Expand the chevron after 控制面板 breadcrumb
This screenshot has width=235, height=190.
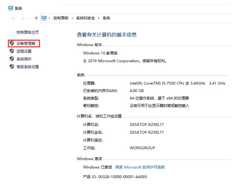[72, 18]
